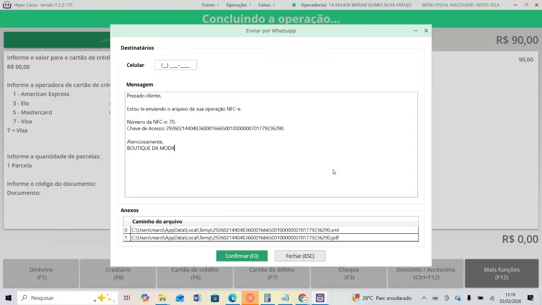Open the weather widget showing 28°C
Image resolution: width=542 pixels, height=305 pixels.
[382, 298]
